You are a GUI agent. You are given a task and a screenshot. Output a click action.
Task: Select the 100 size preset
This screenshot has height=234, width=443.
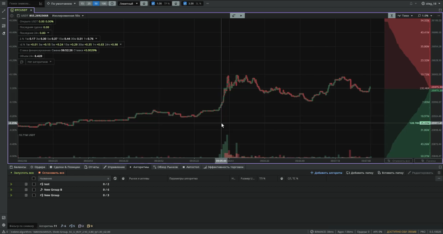[x=104, y=3]
